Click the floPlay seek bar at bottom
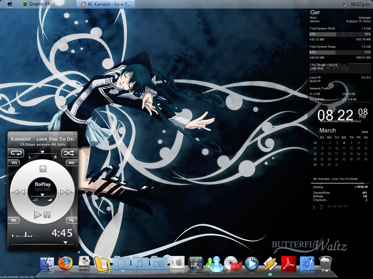 (x=43, y=243)
